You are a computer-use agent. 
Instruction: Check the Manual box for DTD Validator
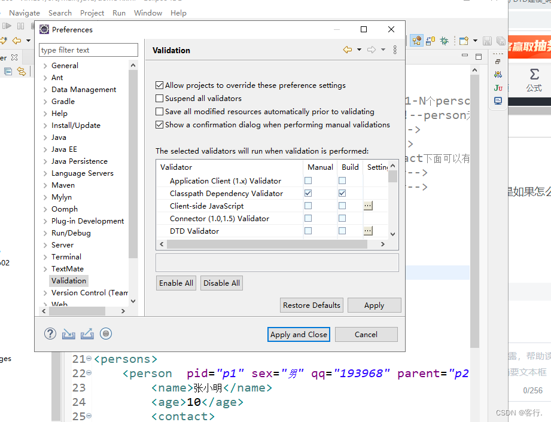[308, 231]
